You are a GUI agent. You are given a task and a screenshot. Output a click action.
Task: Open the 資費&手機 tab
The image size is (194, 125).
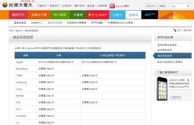(39, 15)
